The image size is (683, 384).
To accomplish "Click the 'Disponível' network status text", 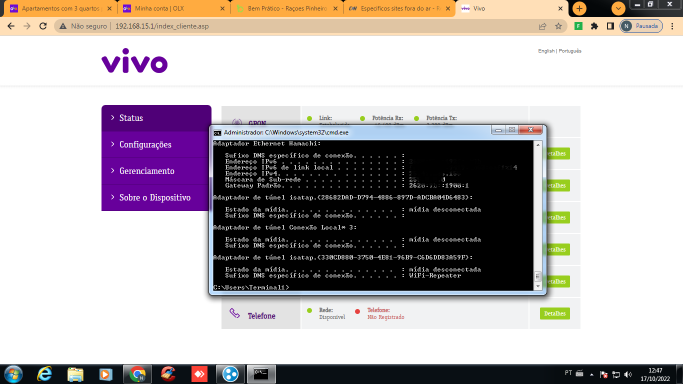I will (332, 317).
